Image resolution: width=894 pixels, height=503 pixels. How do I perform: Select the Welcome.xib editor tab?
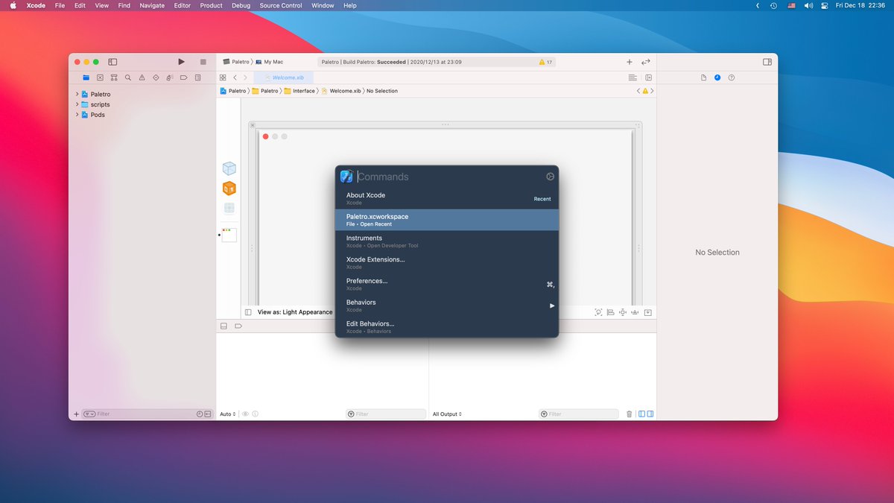click(x=284, y=77)
